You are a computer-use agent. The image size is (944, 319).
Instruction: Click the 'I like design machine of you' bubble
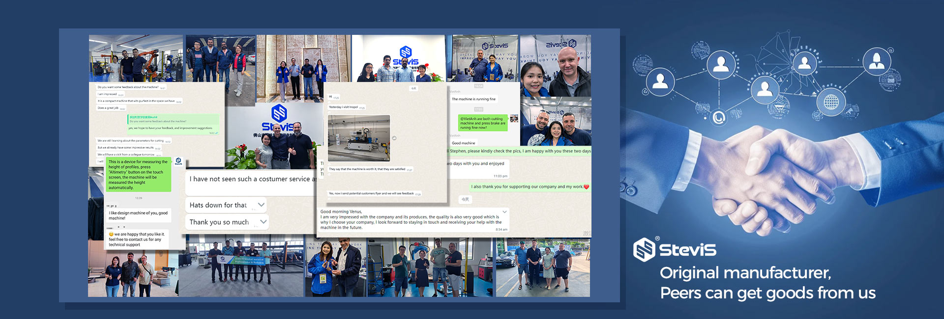[138, 215]
